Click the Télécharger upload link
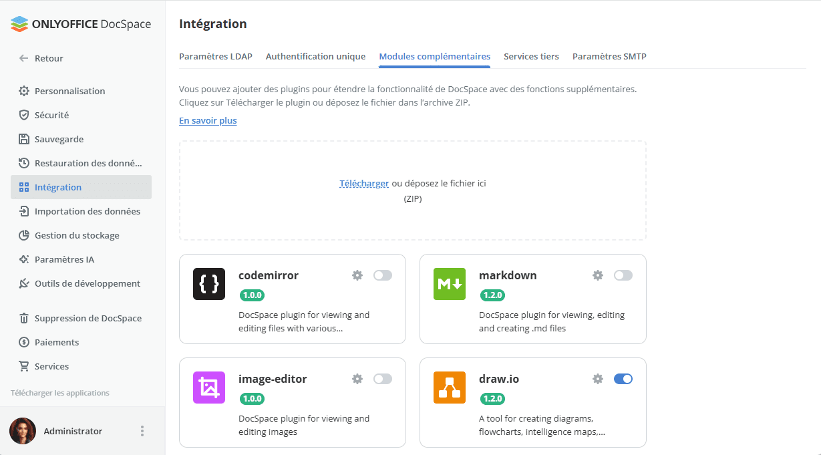The width and height of the screenshot is (821, 455). coord(364,183)
